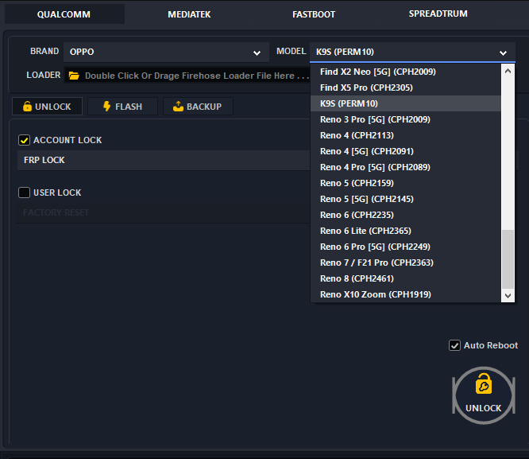The image size is (529, 459).
Task: Enable the USER LOCK checkbox
Action: point(25,193)
